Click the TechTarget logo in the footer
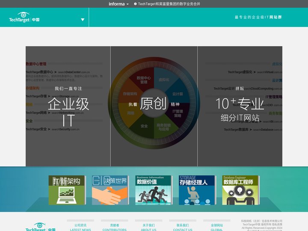The image size is (308, 231). pos(41,227)
